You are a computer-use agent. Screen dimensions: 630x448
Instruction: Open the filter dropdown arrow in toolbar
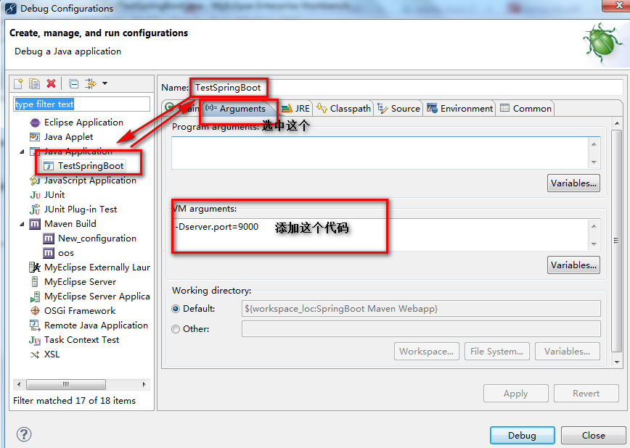pos(105,83)
